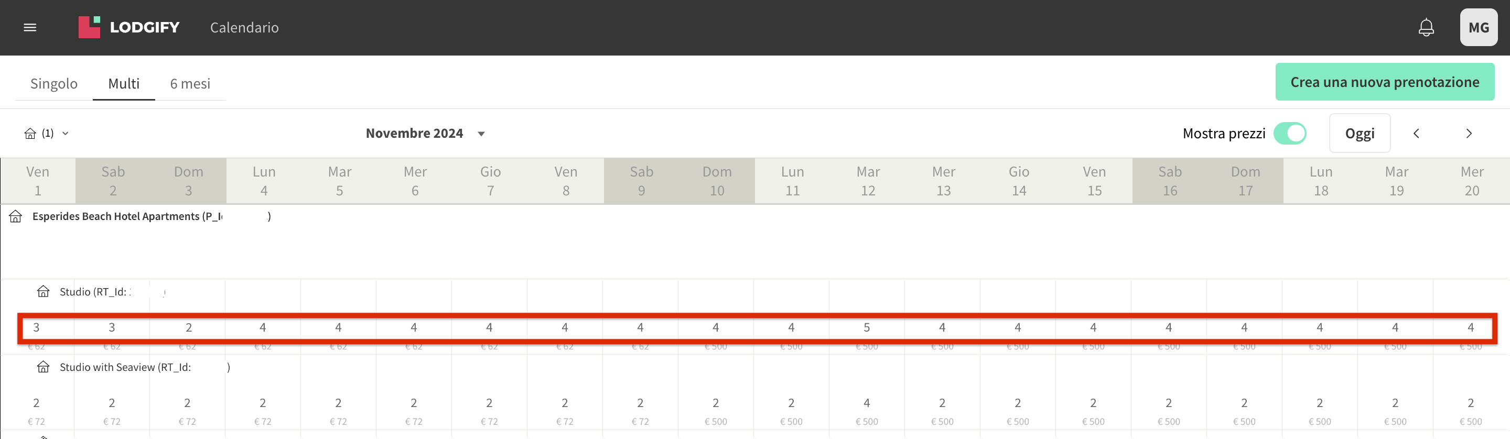
Task: Navigate back using the left chevron arrow
Action: [x=1416, y=133]
